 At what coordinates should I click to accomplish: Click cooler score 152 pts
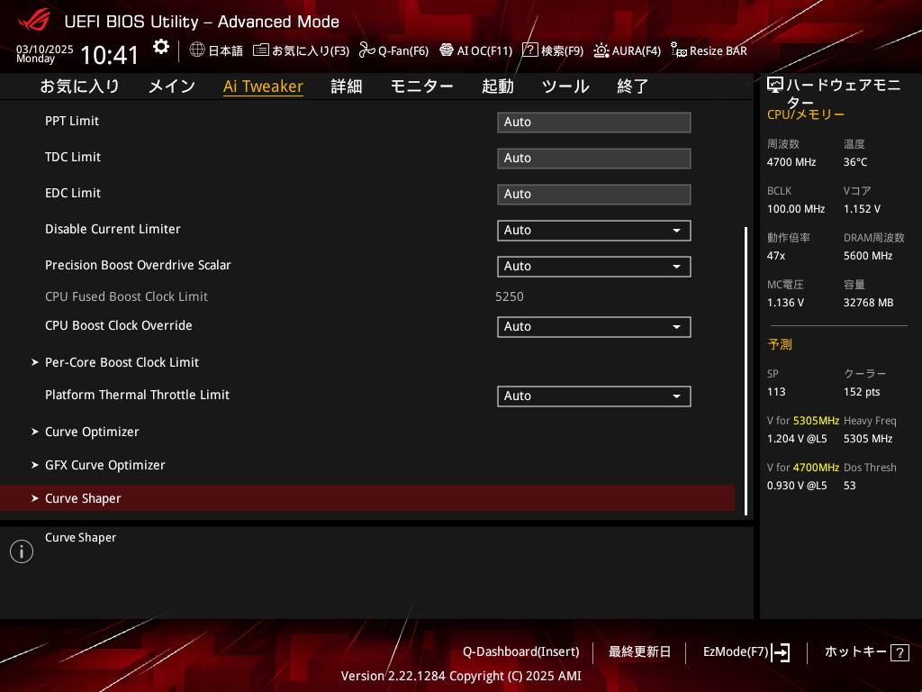(x=862, y=392)
